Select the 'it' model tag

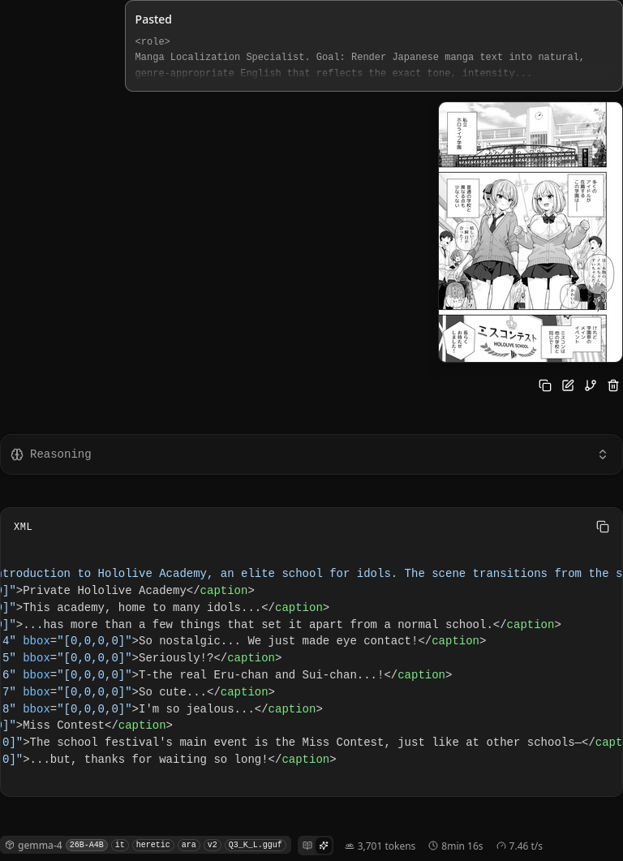coord(120,845)
